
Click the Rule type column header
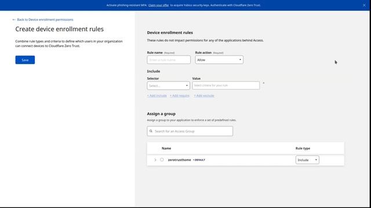click(303, 148)
